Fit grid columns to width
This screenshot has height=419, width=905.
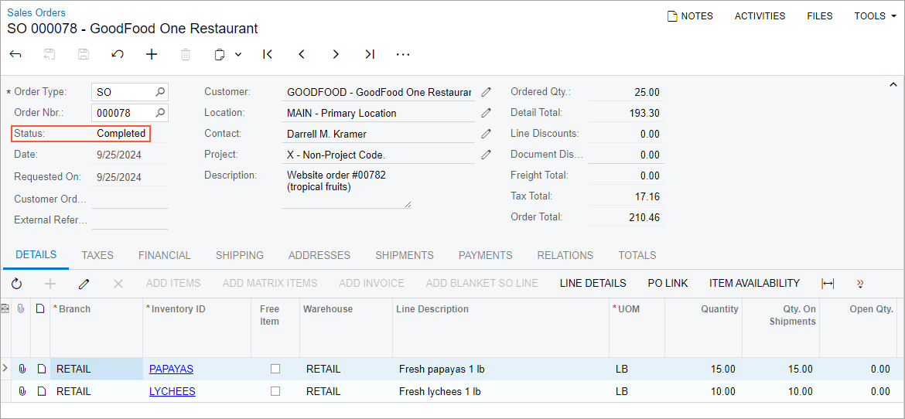[828, 284]
